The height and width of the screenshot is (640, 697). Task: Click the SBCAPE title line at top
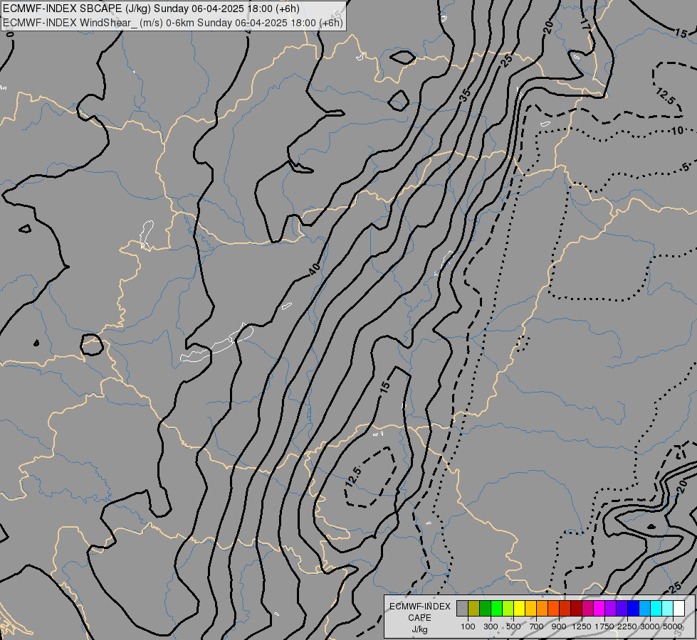[151, 9]
